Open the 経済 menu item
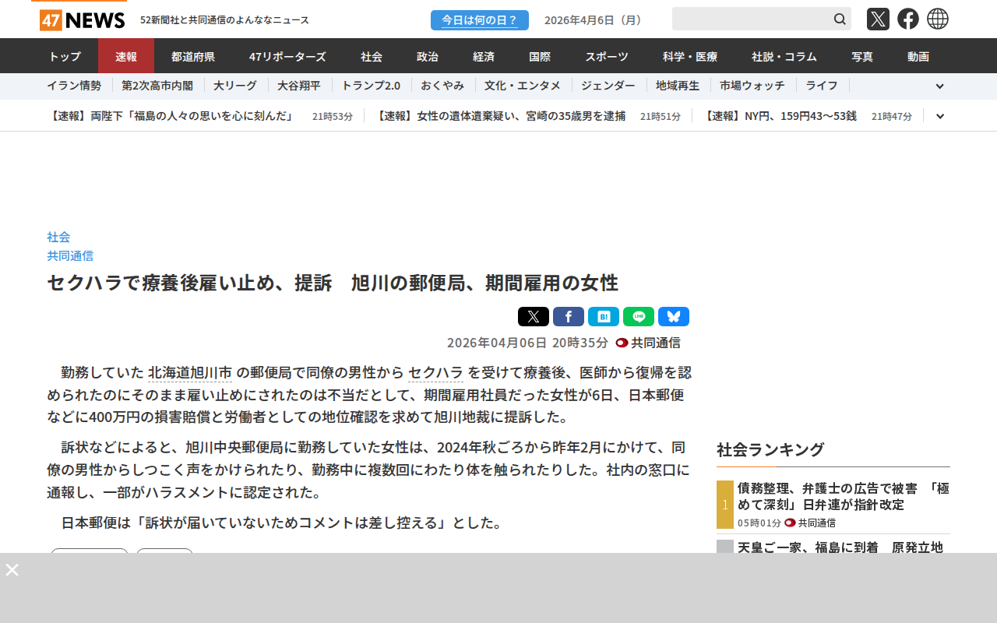Viewport: 997px width, 623px height. pyautogui.click(x=484, y=56)
